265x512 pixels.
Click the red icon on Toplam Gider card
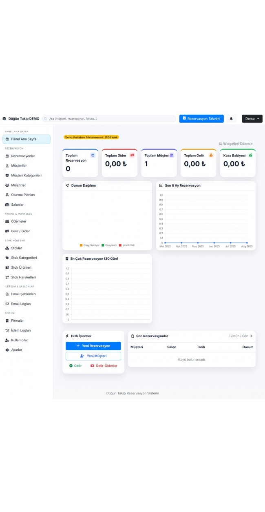point(132,155)
